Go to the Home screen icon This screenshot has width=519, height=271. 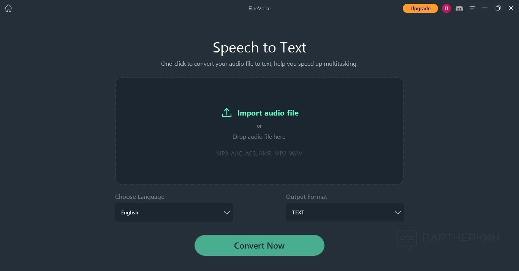8,8
